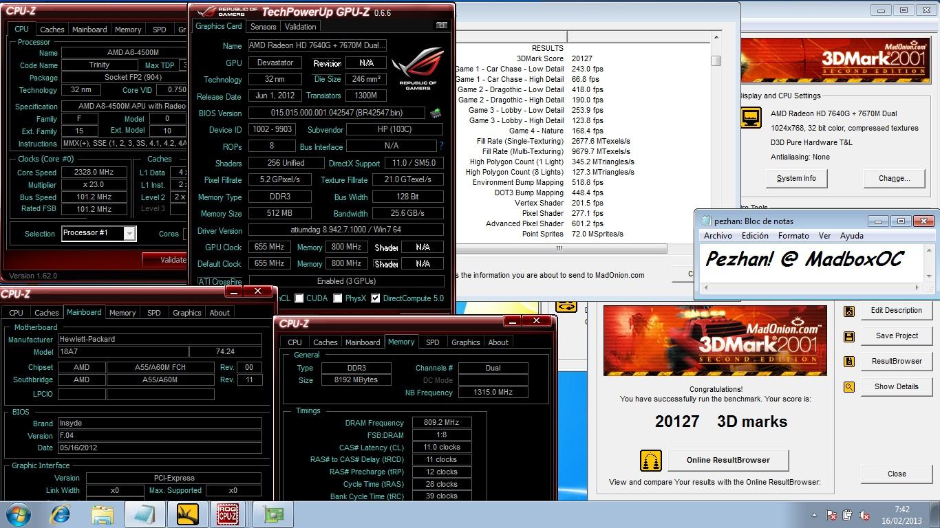Open Ver menu in Notepad
This screenshot has width=940, height=528.
[x=824, y=236]
